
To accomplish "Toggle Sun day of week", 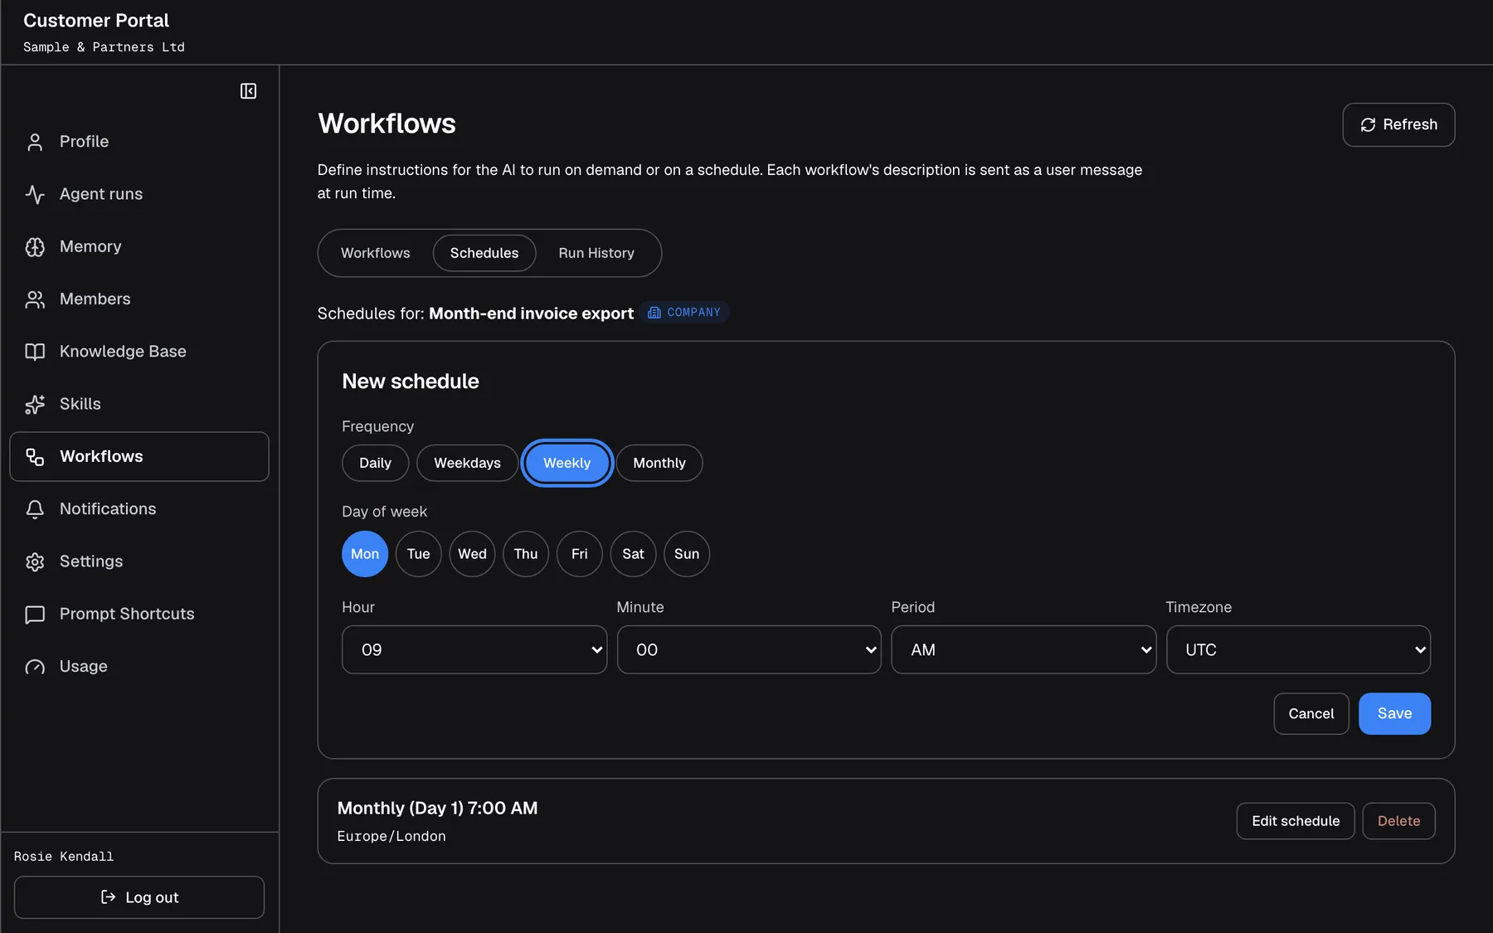I will (x=687, y=554).
